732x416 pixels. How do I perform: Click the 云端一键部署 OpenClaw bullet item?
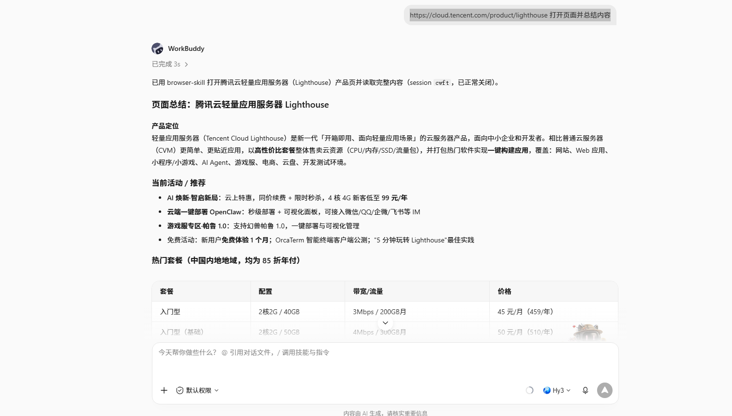(294, 212)
